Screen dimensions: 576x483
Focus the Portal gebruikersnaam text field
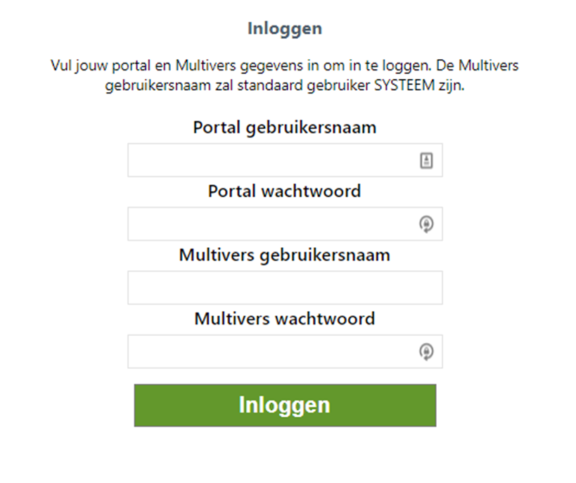[271, 161]
